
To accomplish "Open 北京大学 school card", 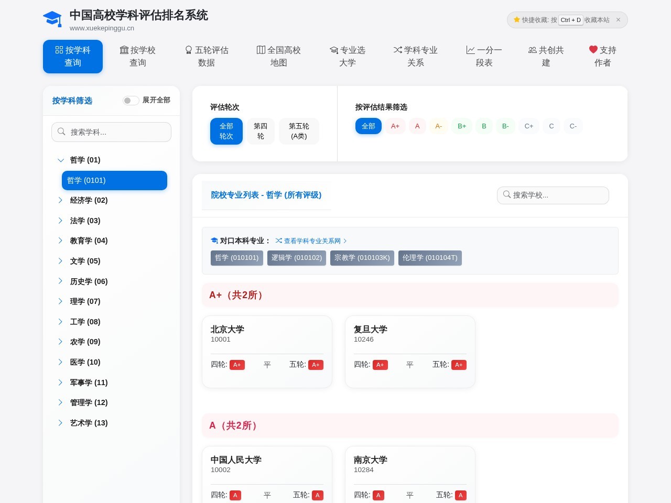I will (x=267, y=352).
